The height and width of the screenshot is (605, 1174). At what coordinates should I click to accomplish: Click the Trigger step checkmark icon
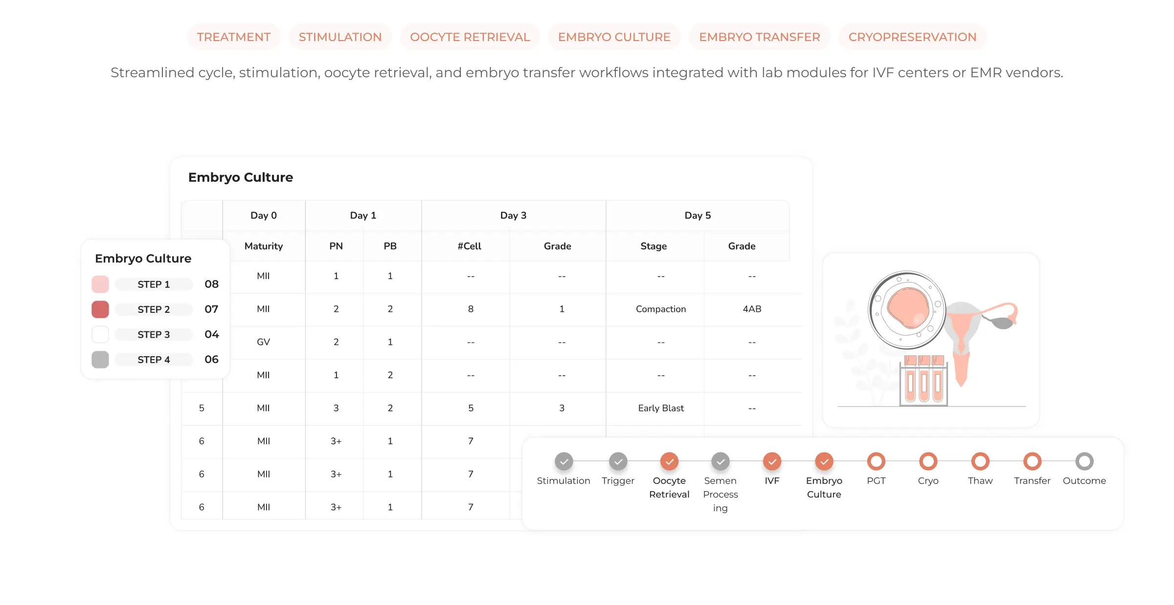tap(618, 461)
